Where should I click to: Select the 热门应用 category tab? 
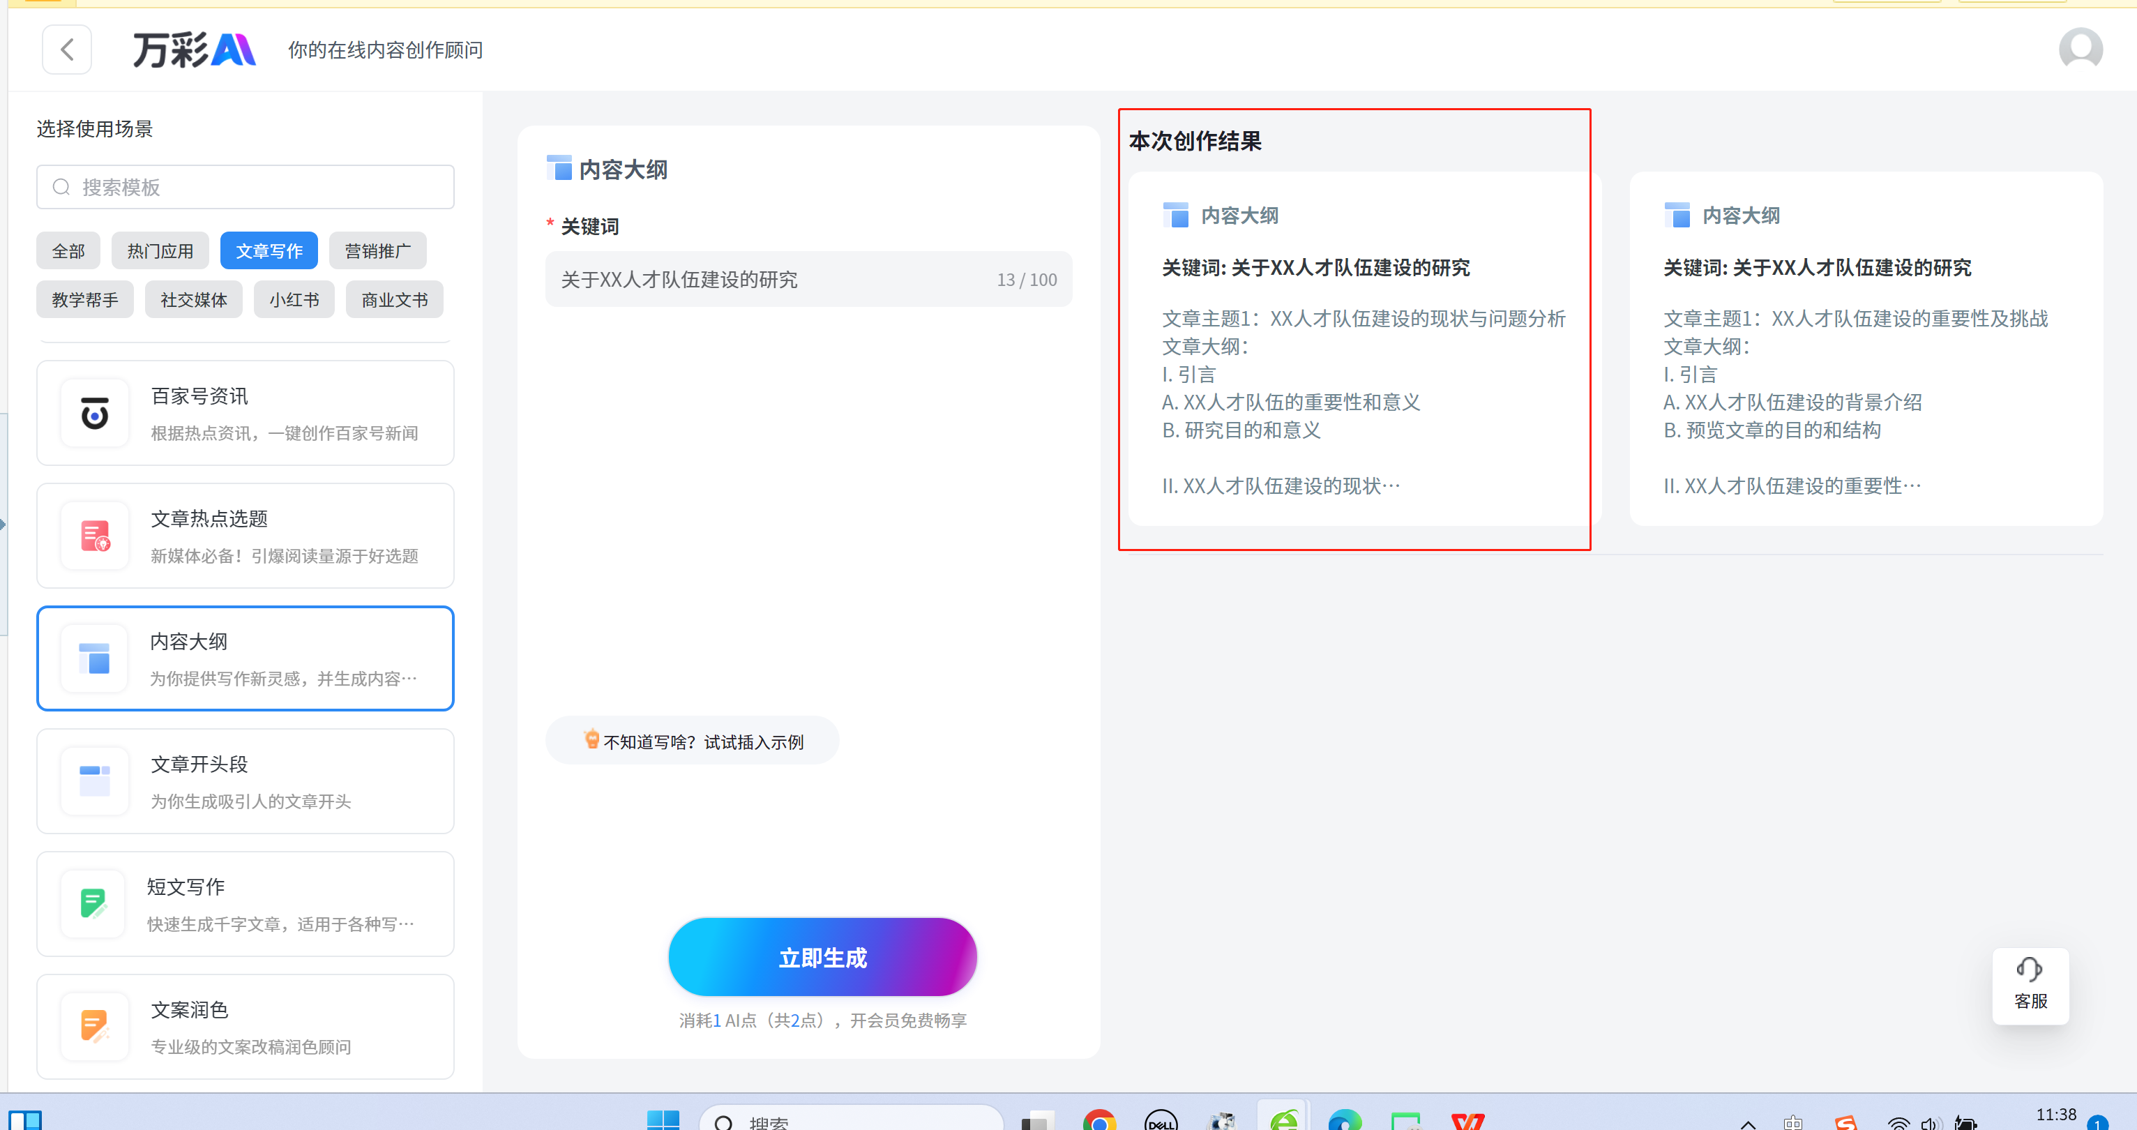[160, 250]
